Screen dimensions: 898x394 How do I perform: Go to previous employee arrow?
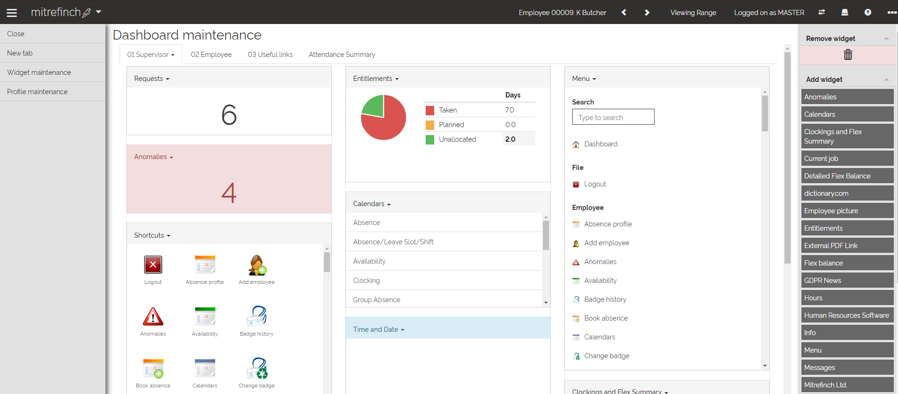click(624, 13)
